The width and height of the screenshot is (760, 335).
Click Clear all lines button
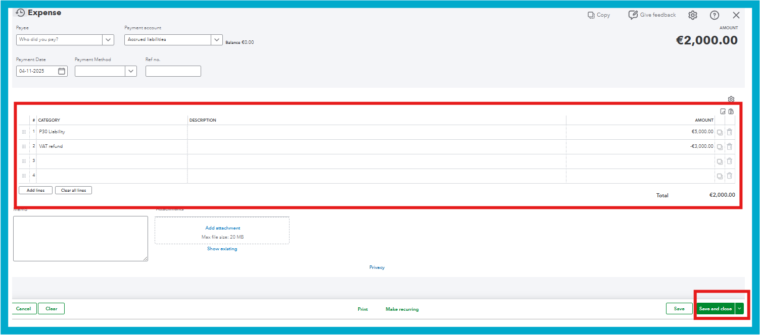(73, 191)
